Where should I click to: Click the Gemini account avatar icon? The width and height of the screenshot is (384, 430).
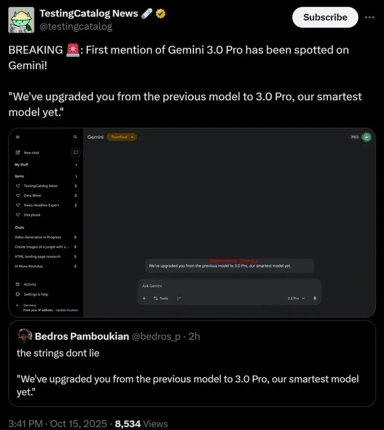click(366, 137)
